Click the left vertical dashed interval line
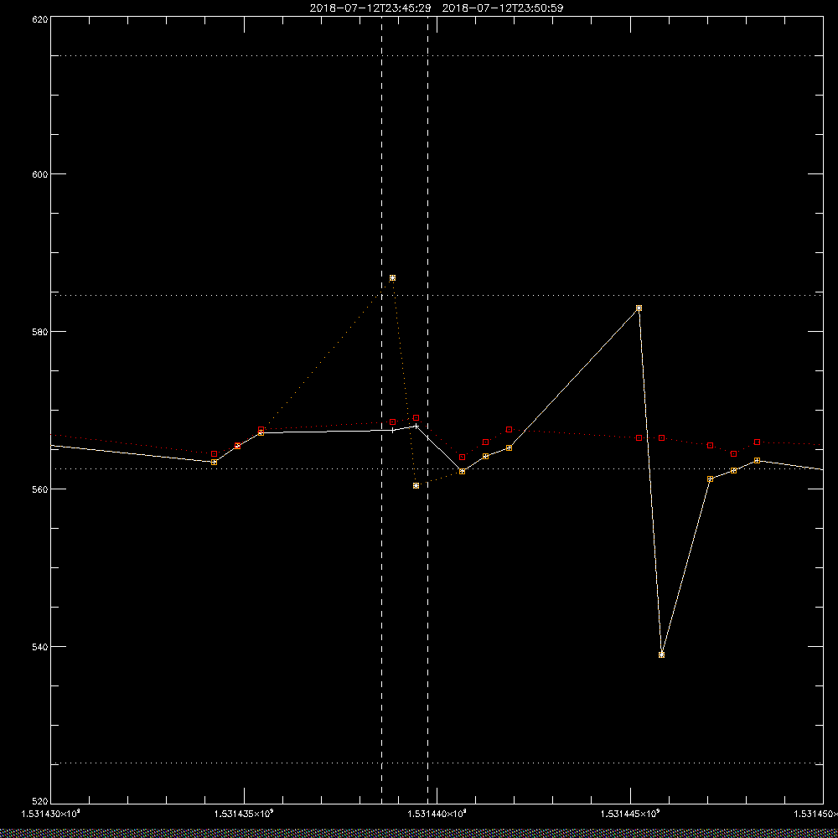This screenshot has width=838, height=838. click(x=381, y=409)
